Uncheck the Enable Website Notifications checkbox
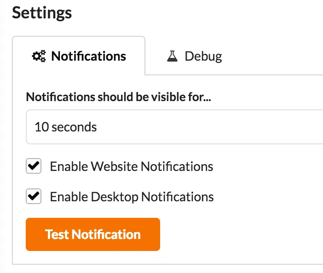The height and width of the screenshot is (273, 323). click(x=34, y=166)
